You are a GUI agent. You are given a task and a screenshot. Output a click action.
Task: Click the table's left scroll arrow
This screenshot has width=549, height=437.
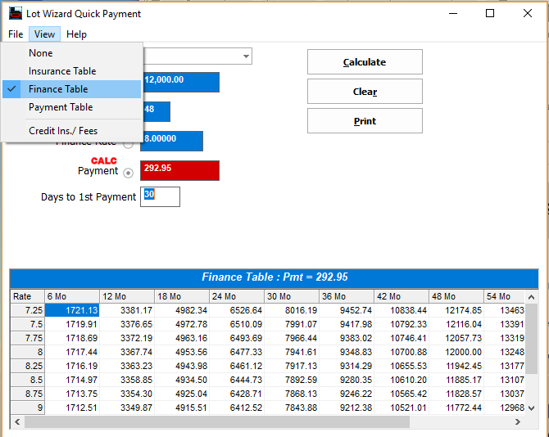tap(17, 422)
